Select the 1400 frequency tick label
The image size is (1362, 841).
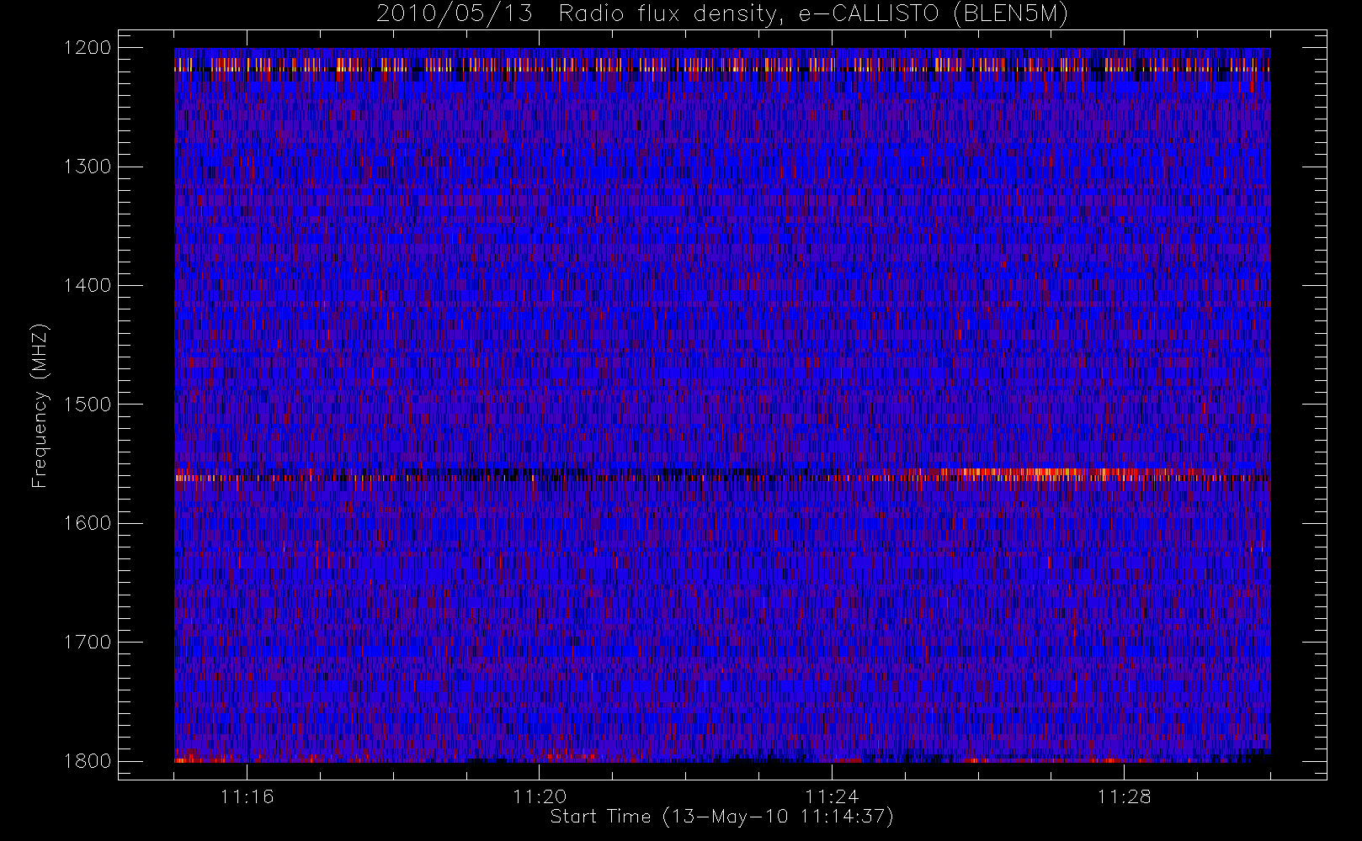pos(88,286)
